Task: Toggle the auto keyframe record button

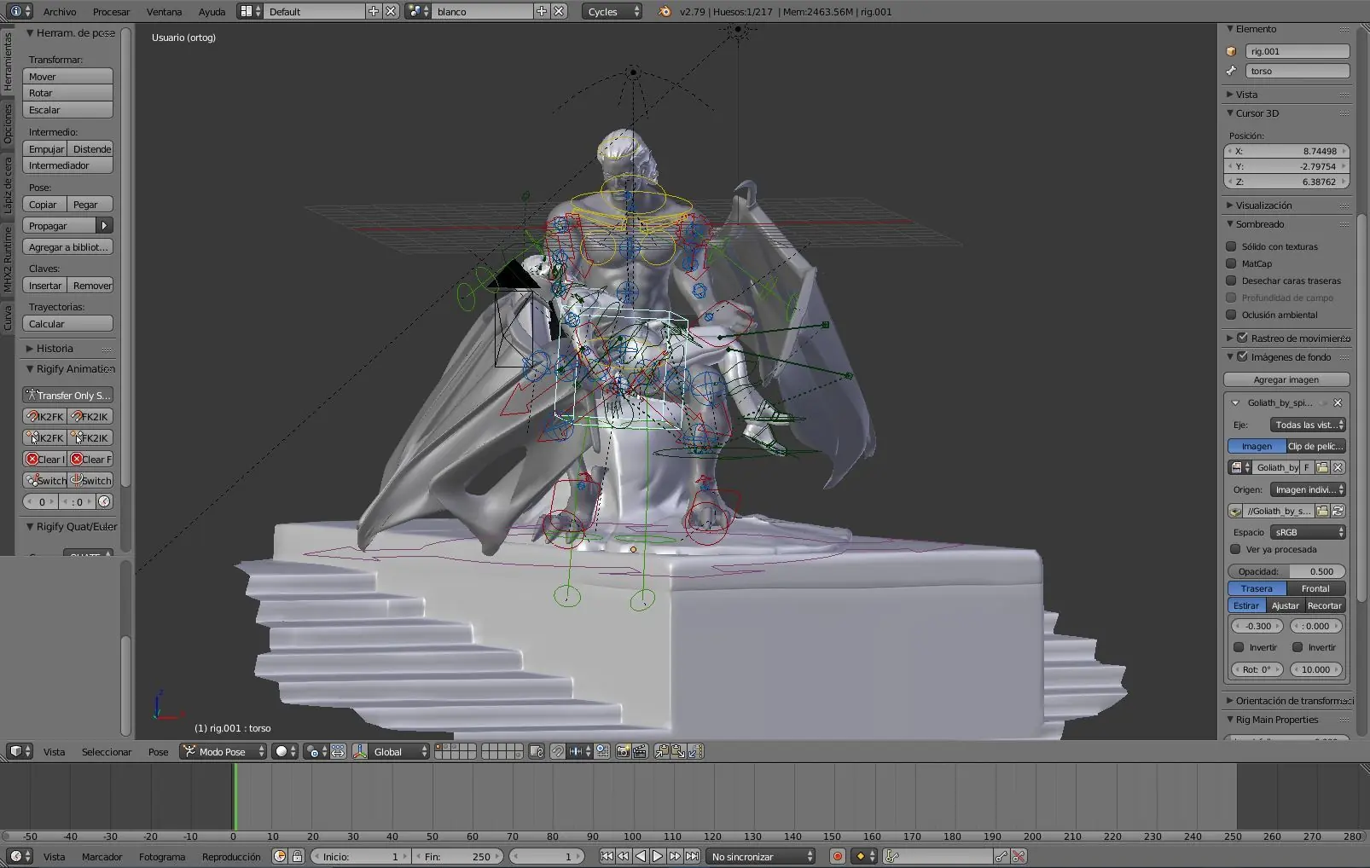Action: point(837,856)
